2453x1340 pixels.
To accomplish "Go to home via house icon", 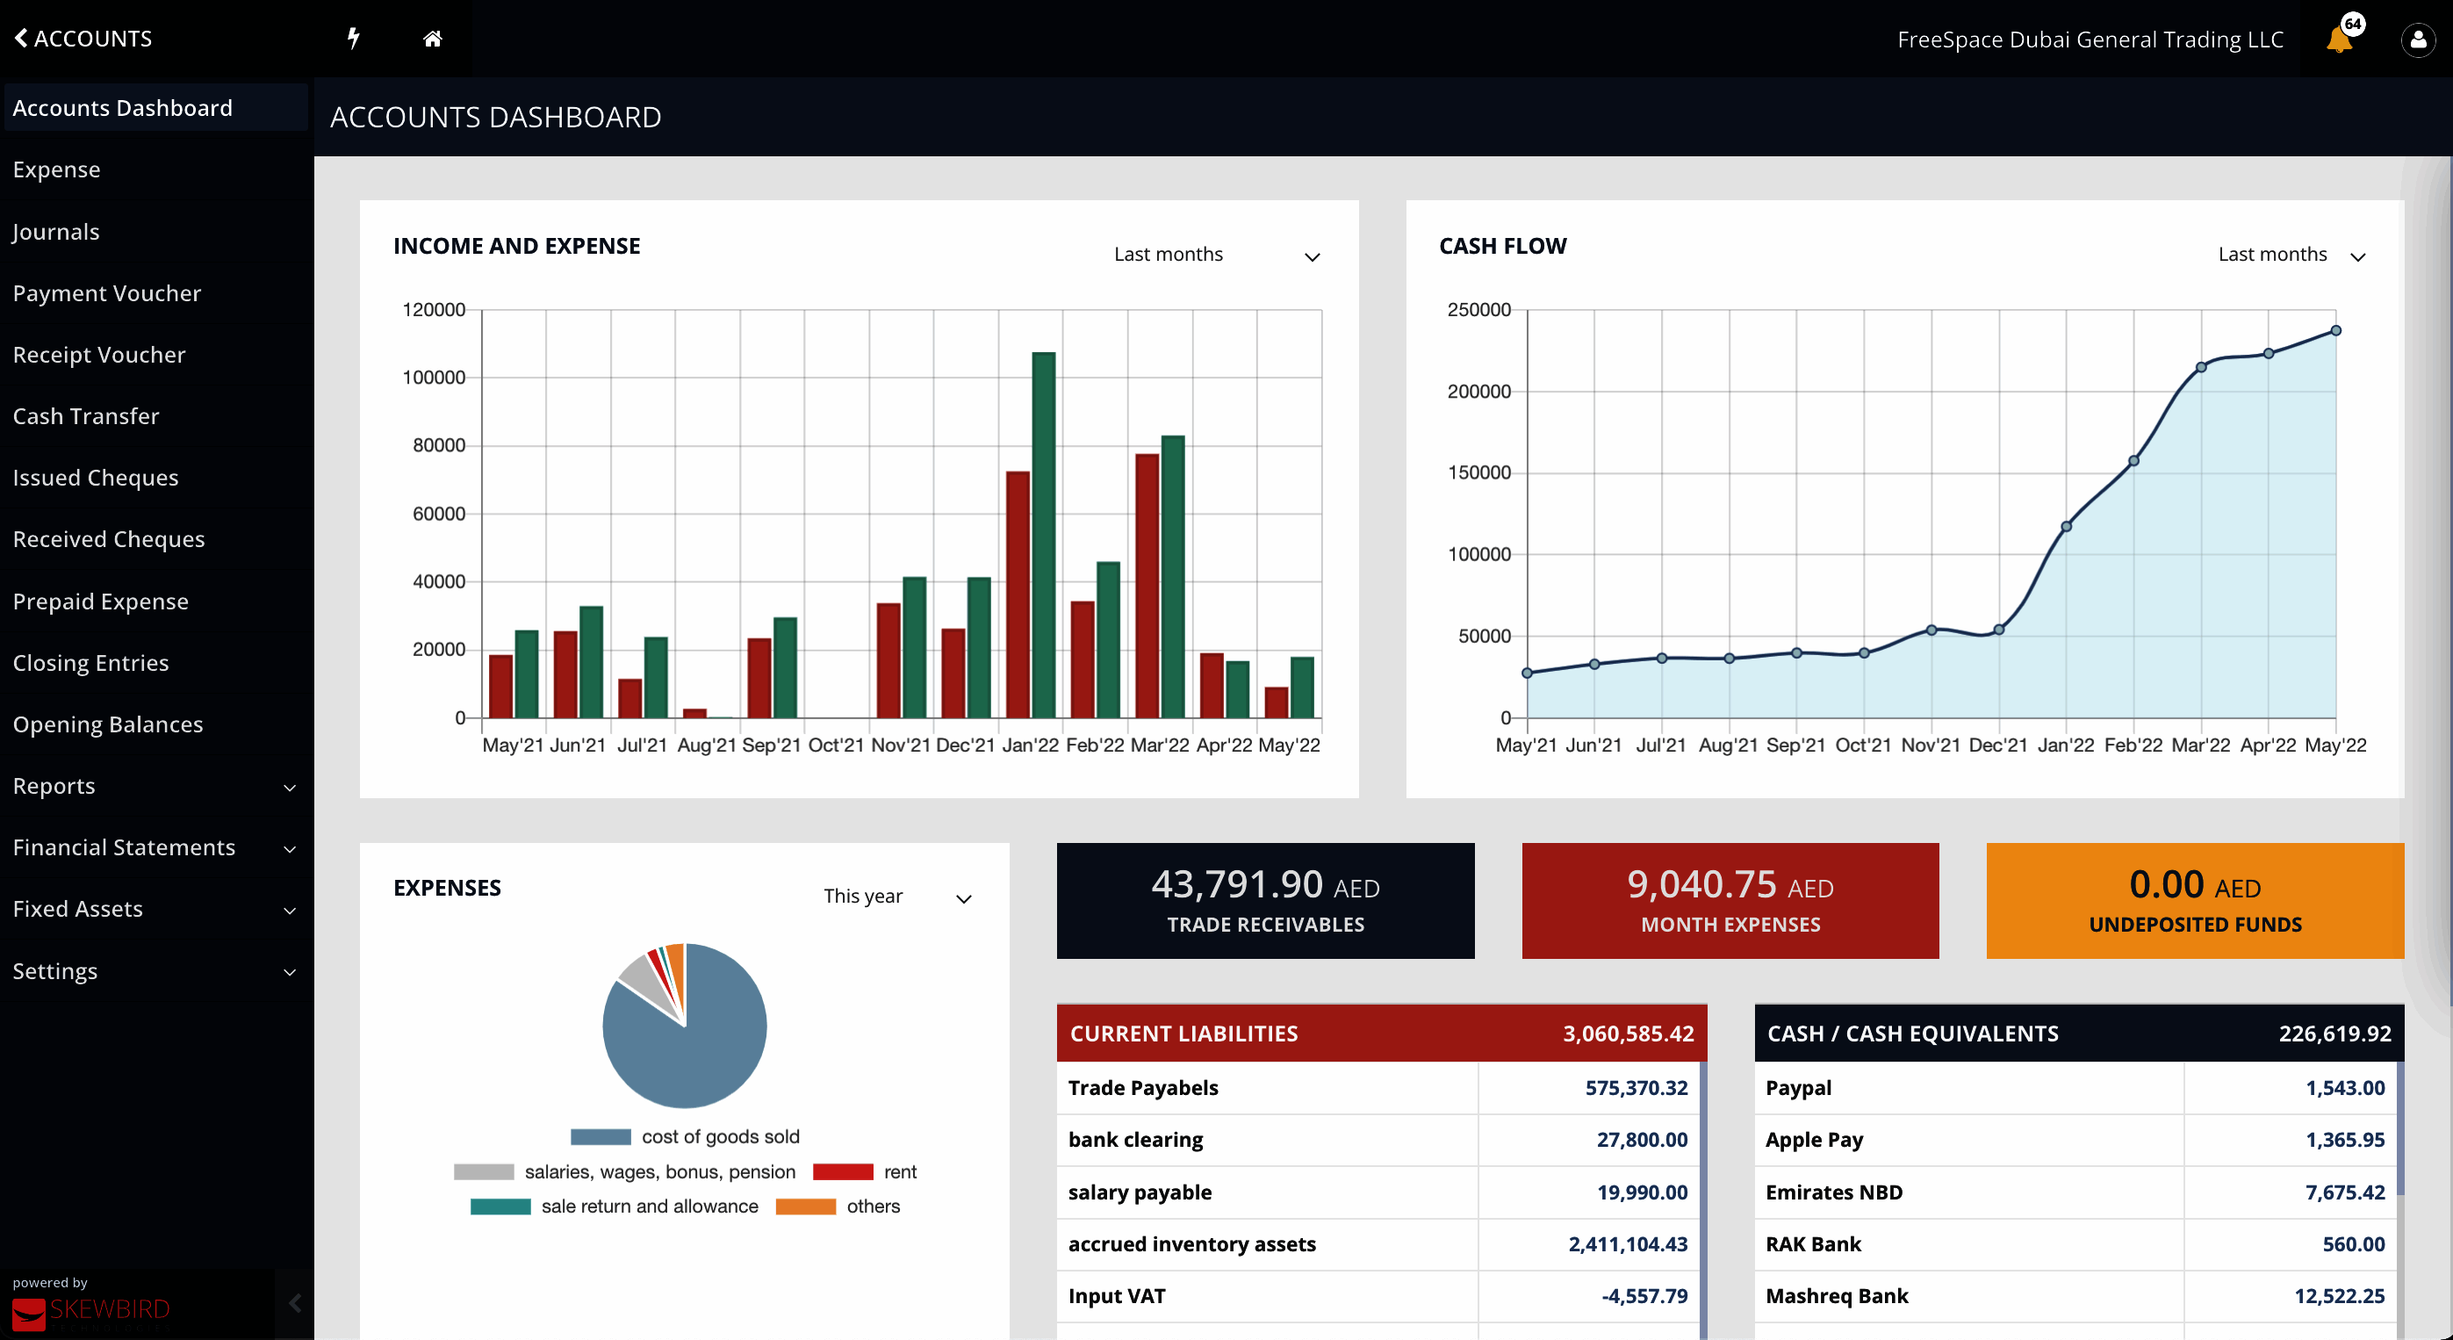I will pos(432,38).
